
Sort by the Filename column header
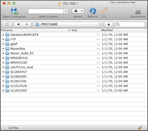[x=36, y=30]
